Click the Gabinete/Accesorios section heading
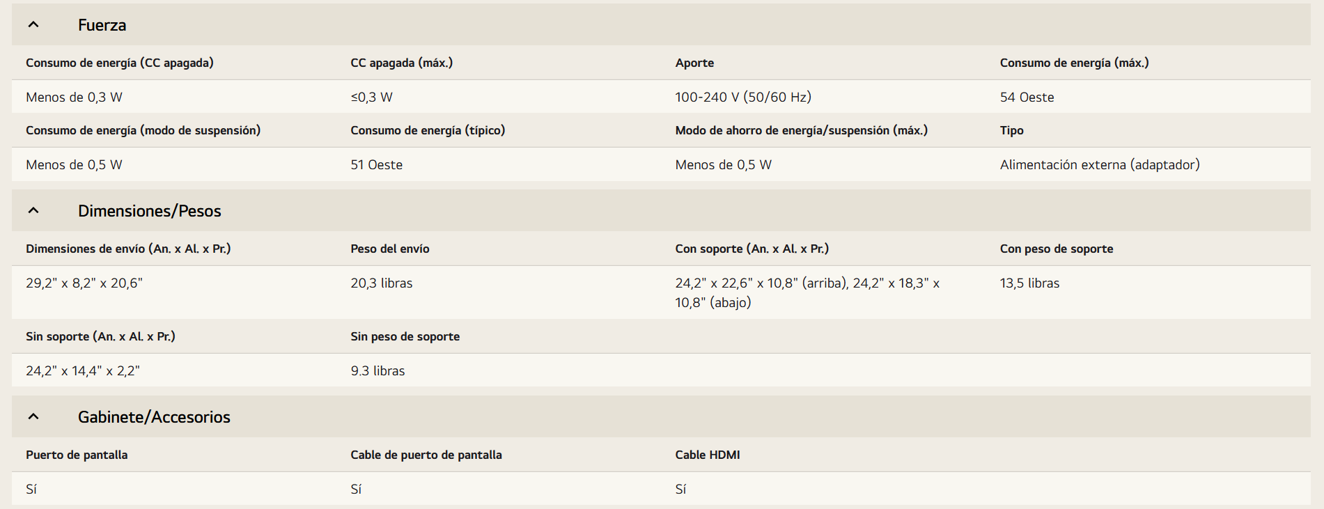1324x509 pixels. pos(154,417)
